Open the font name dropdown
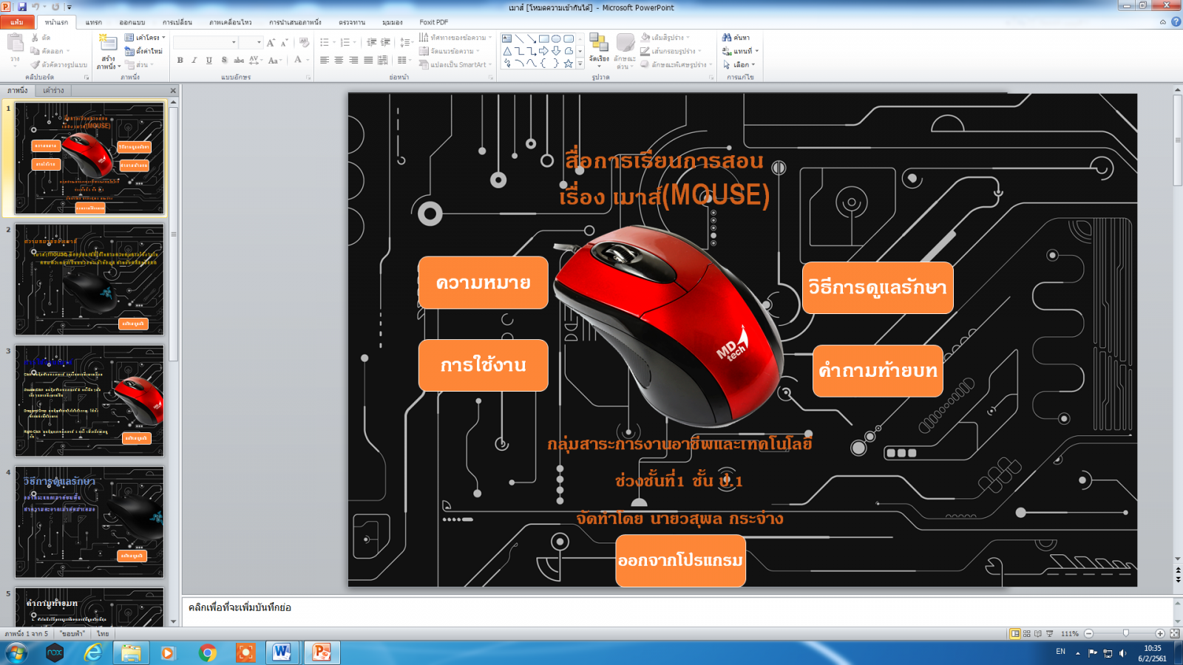Viewport: 1183px width, 665px height. click(x=234, y=43)
